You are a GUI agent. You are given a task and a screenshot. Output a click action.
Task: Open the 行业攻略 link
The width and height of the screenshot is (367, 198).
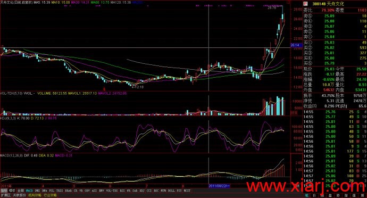click(50, 195)
